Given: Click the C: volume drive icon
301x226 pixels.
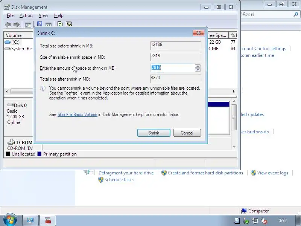Looking at the screenshot, I should point(8,42).
